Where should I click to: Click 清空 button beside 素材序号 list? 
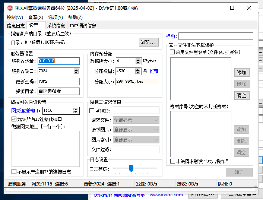point(241,152)
